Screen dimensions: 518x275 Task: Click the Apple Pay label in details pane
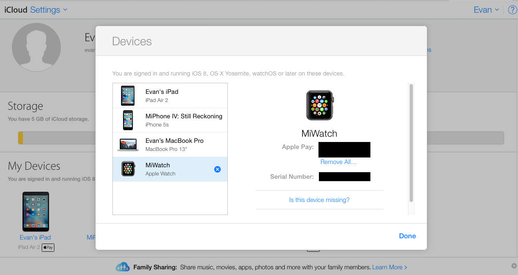pos(298,147)
